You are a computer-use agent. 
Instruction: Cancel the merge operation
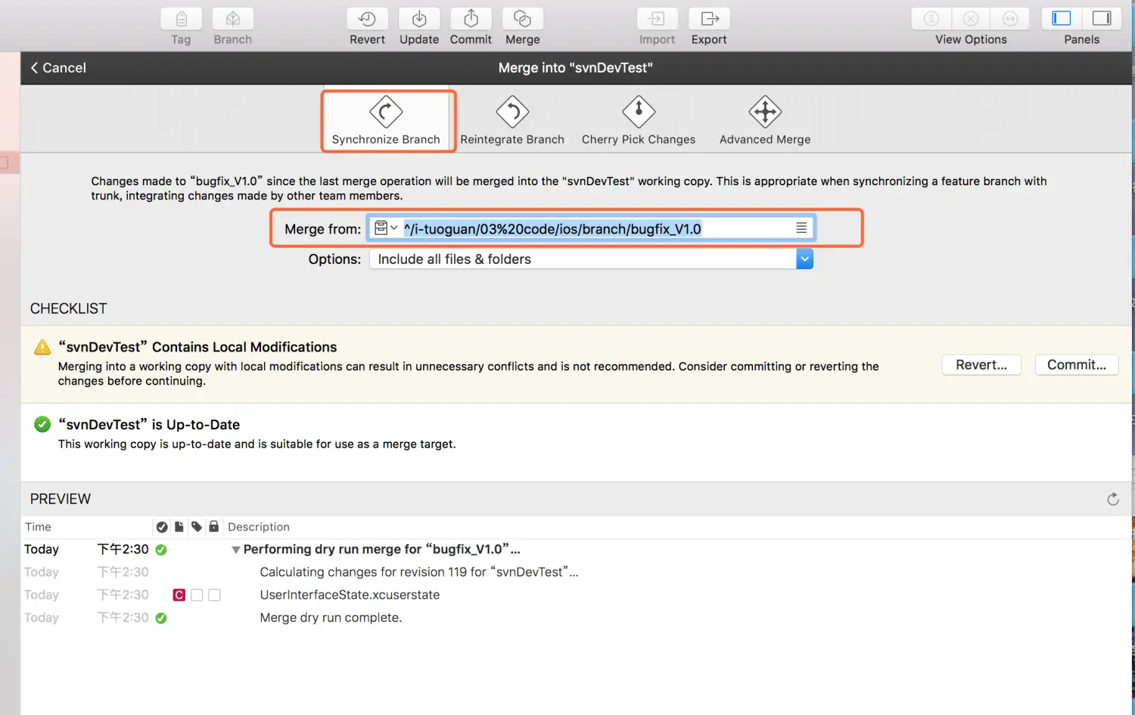tap(58, 68)
